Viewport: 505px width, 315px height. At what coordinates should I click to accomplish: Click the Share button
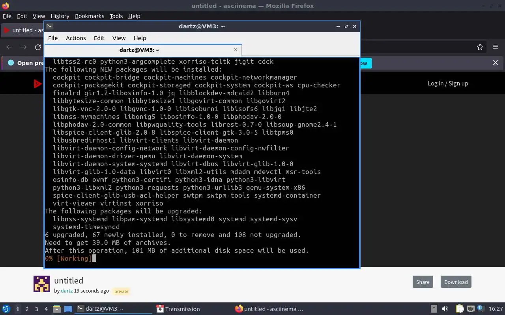point(423,282)
